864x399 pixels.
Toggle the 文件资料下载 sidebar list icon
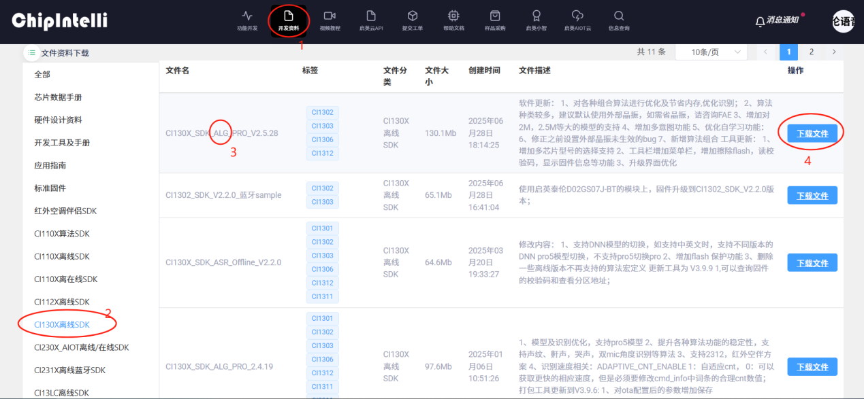click(32, 52)
